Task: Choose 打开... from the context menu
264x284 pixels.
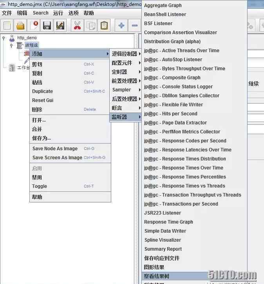Action: [x=70, y=120]
